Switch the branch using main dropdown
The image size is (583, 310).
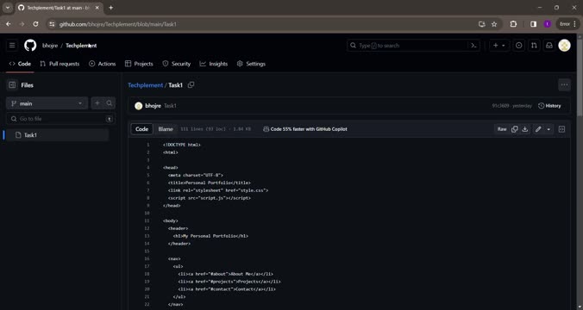pos(47,103)
